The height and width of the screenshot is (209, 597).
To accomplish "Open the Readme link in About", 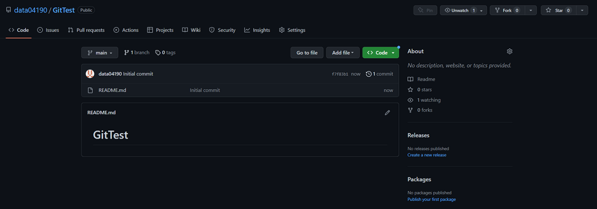I will [421, 79].
